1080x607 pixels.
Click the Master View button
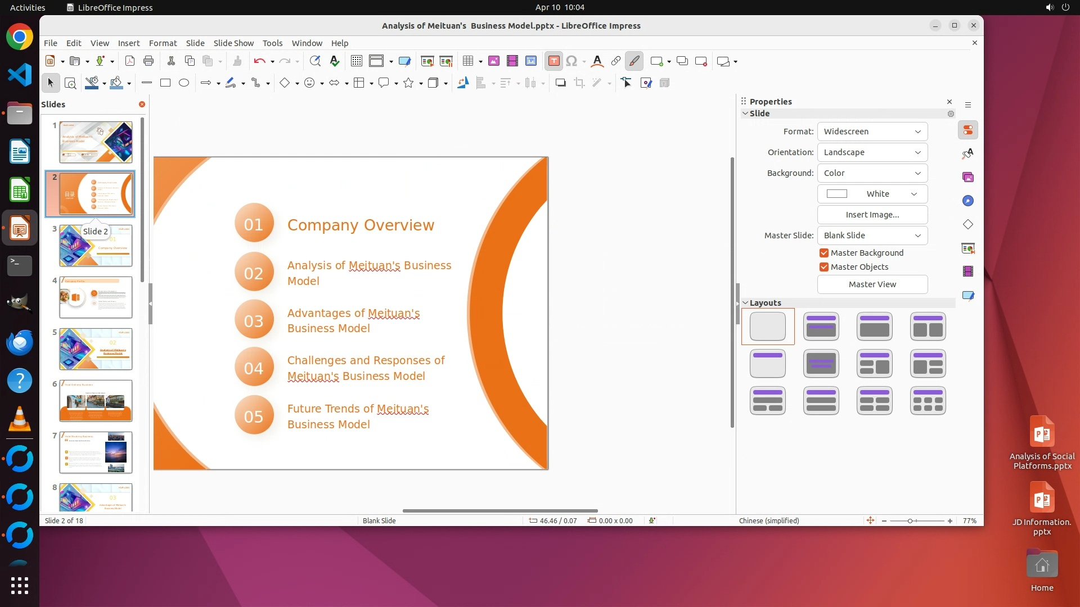pos(872,284)
